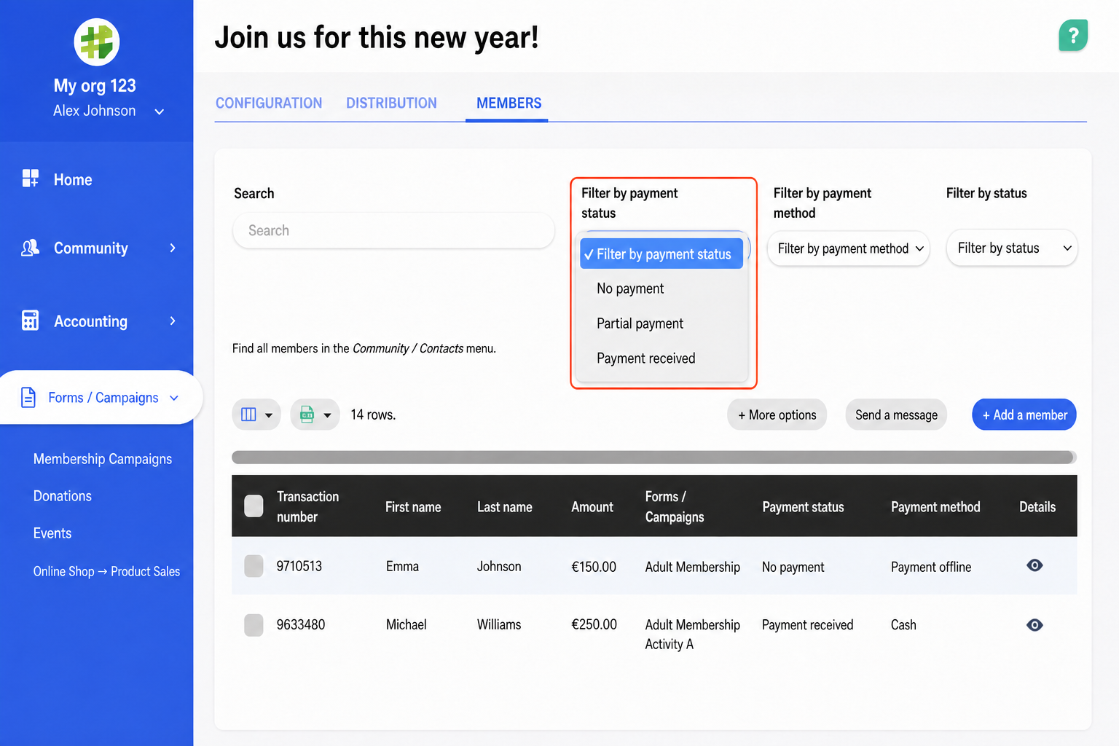The image size is (1119, 746).
Task: Click the Accounting calculator icon
Action: click(31, 321)
